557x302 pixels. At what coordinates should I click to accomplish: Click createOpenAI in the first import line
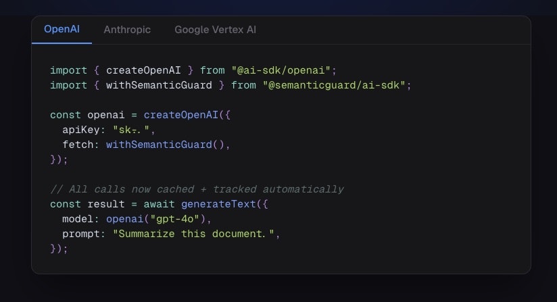143,70
